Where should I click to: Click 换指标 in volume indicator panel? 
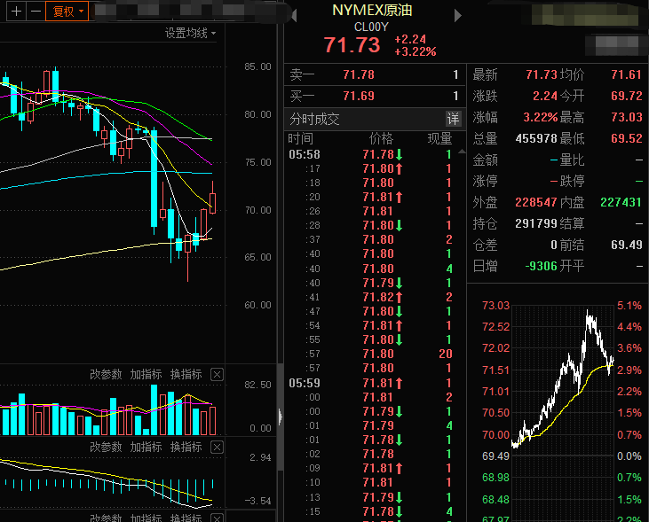tap(186, 375)
